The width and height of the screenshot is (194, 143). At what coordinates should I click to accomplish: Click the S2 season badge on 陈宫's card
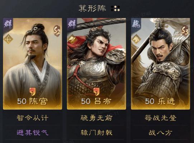click(57, 31)
